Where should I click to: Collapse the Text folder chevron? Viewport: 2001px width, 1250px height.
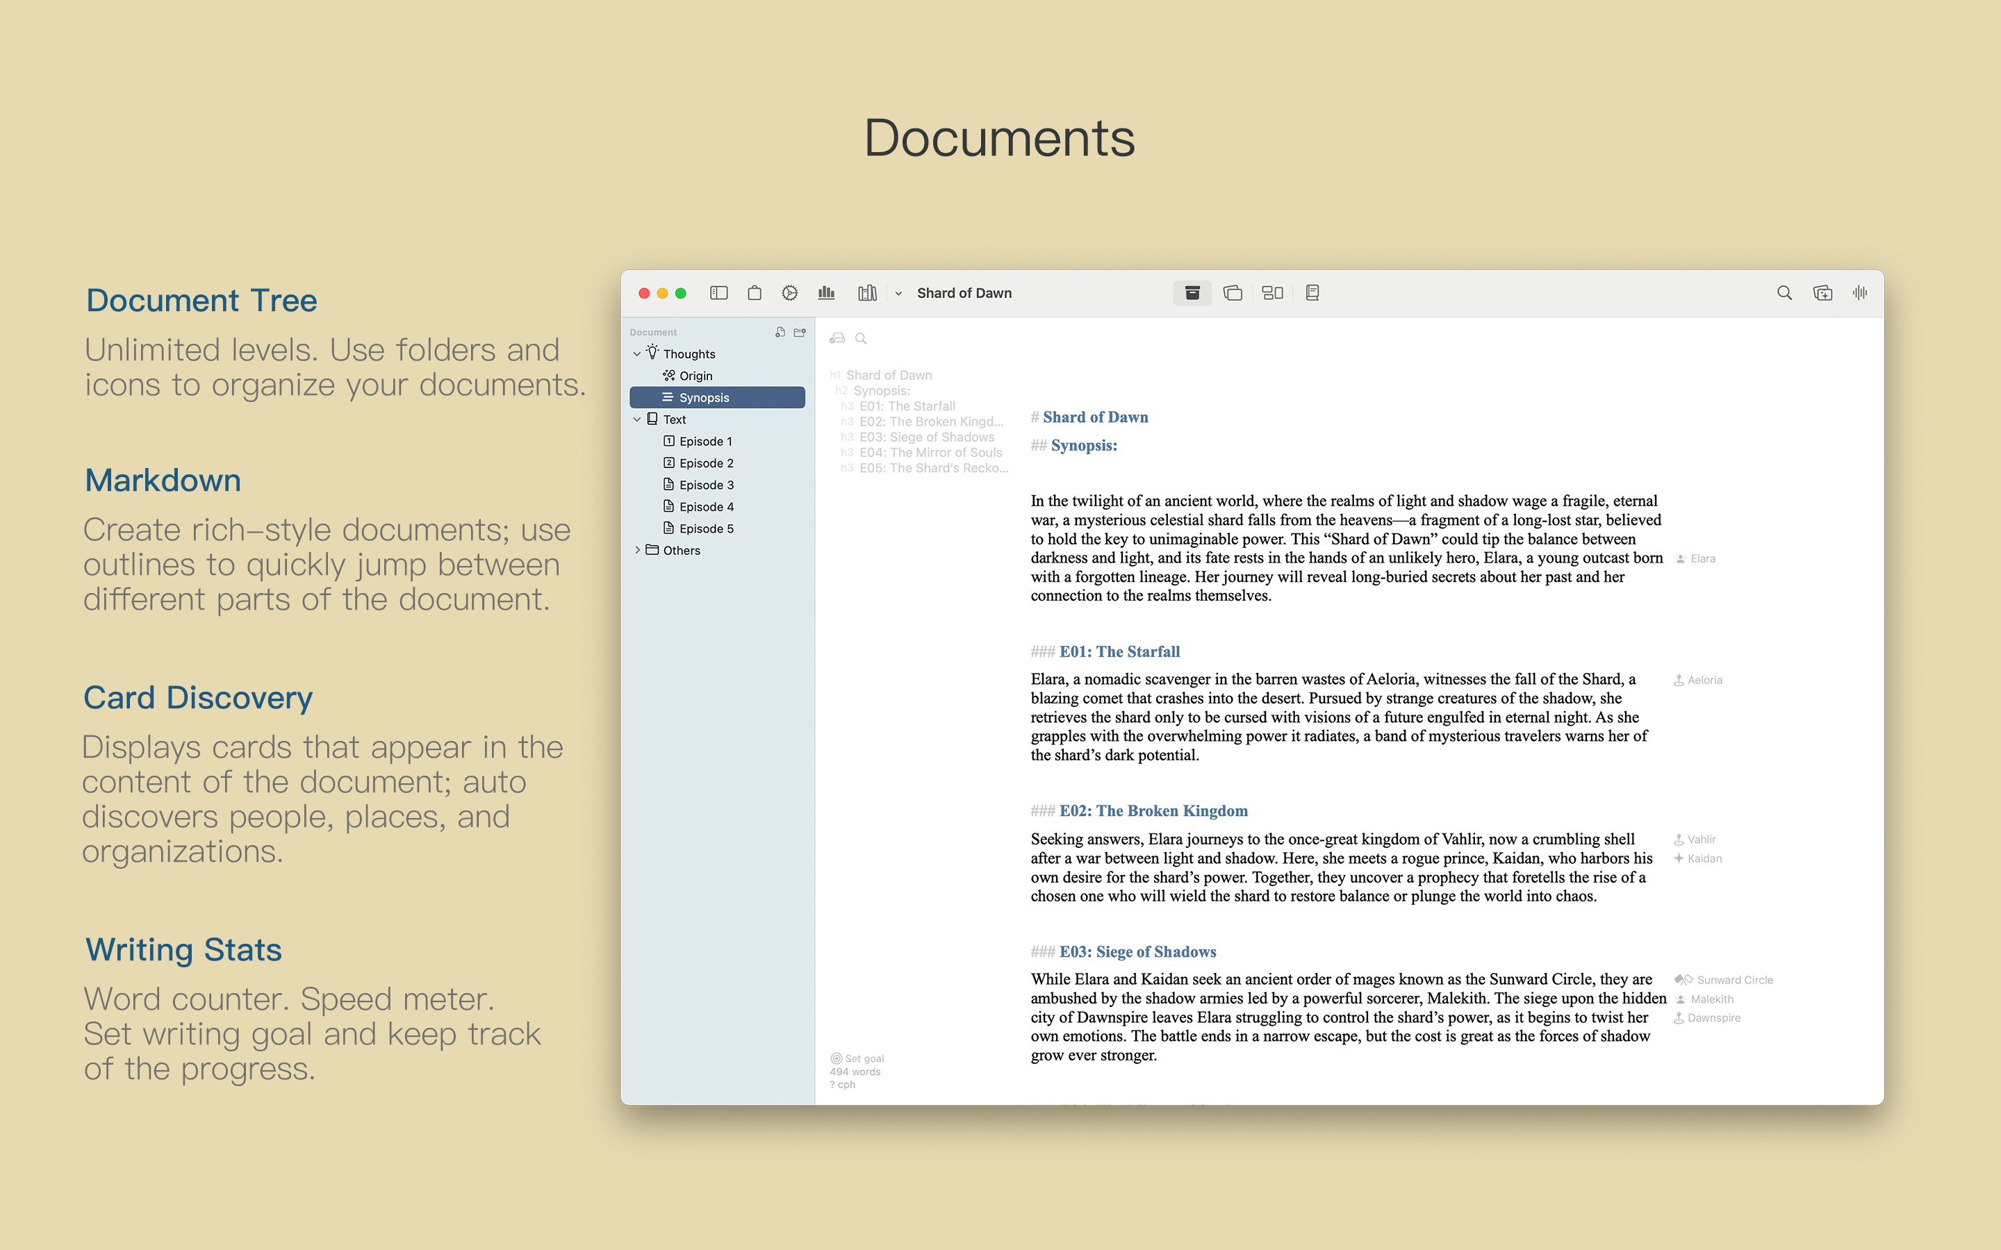[x=636, y=420]
